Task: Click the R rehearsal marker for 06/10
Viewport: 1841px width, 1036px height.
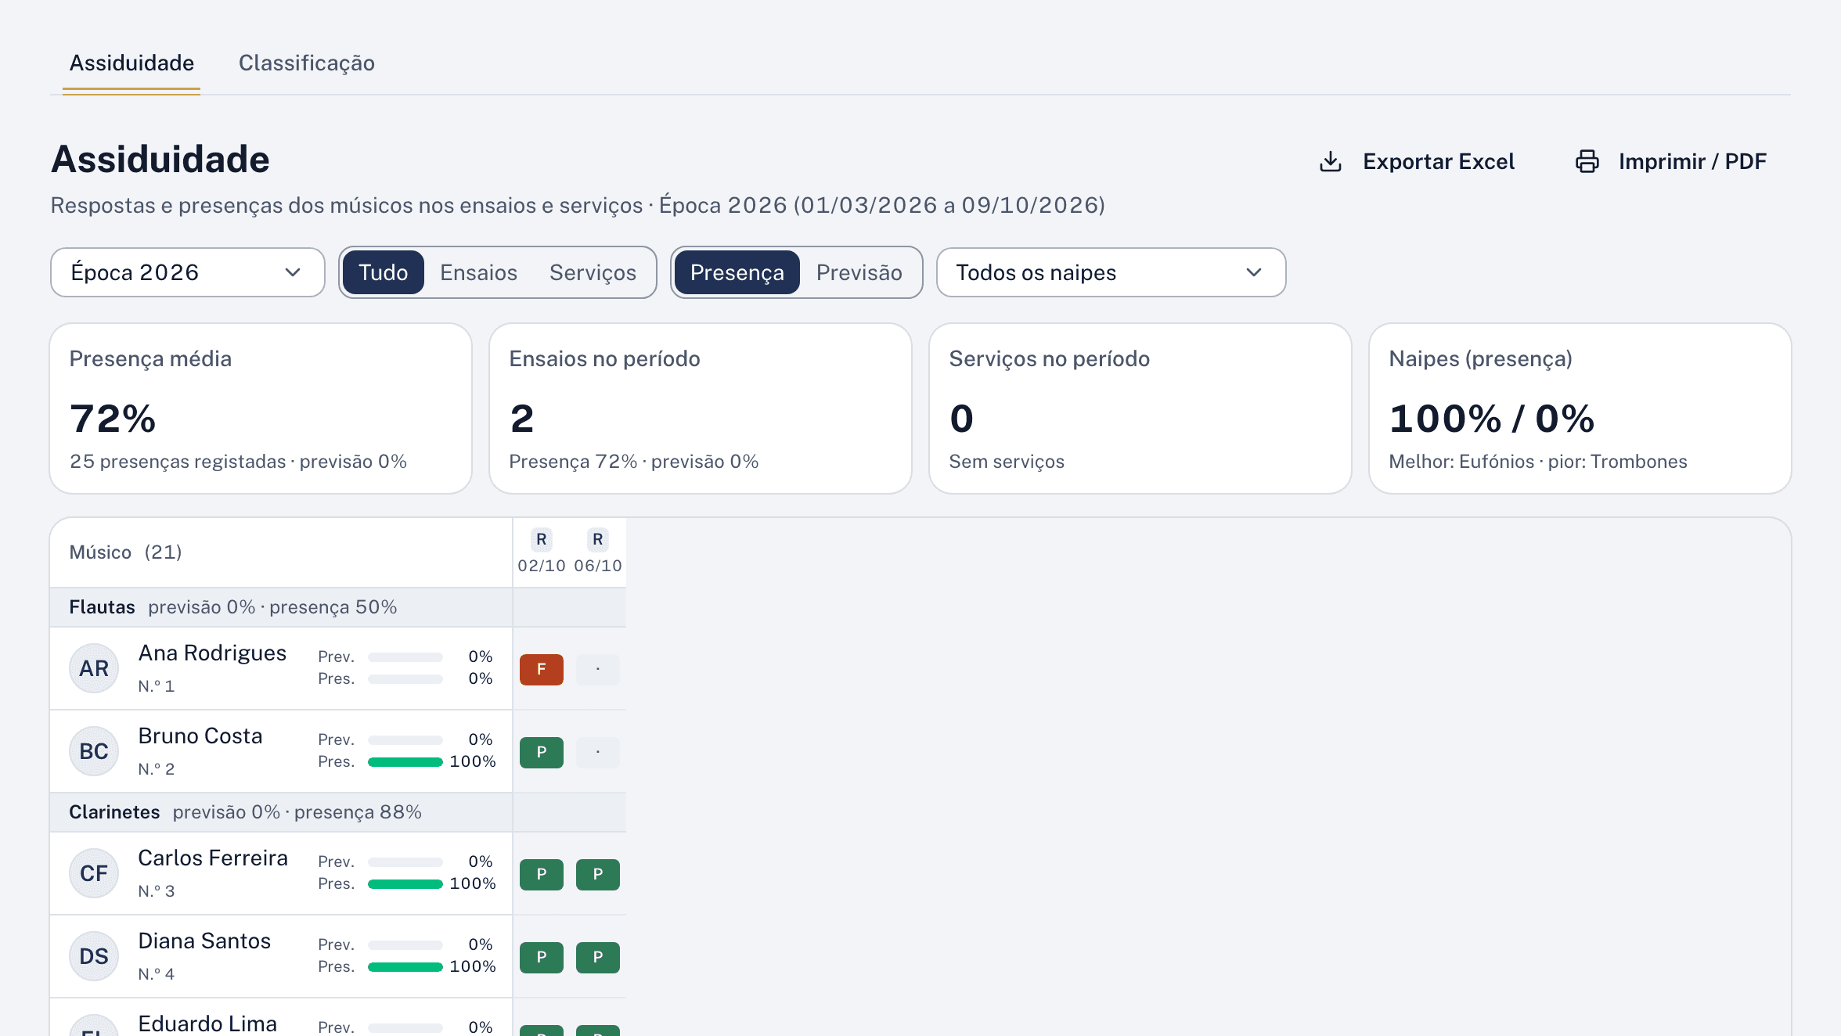Action: (598, 539)
